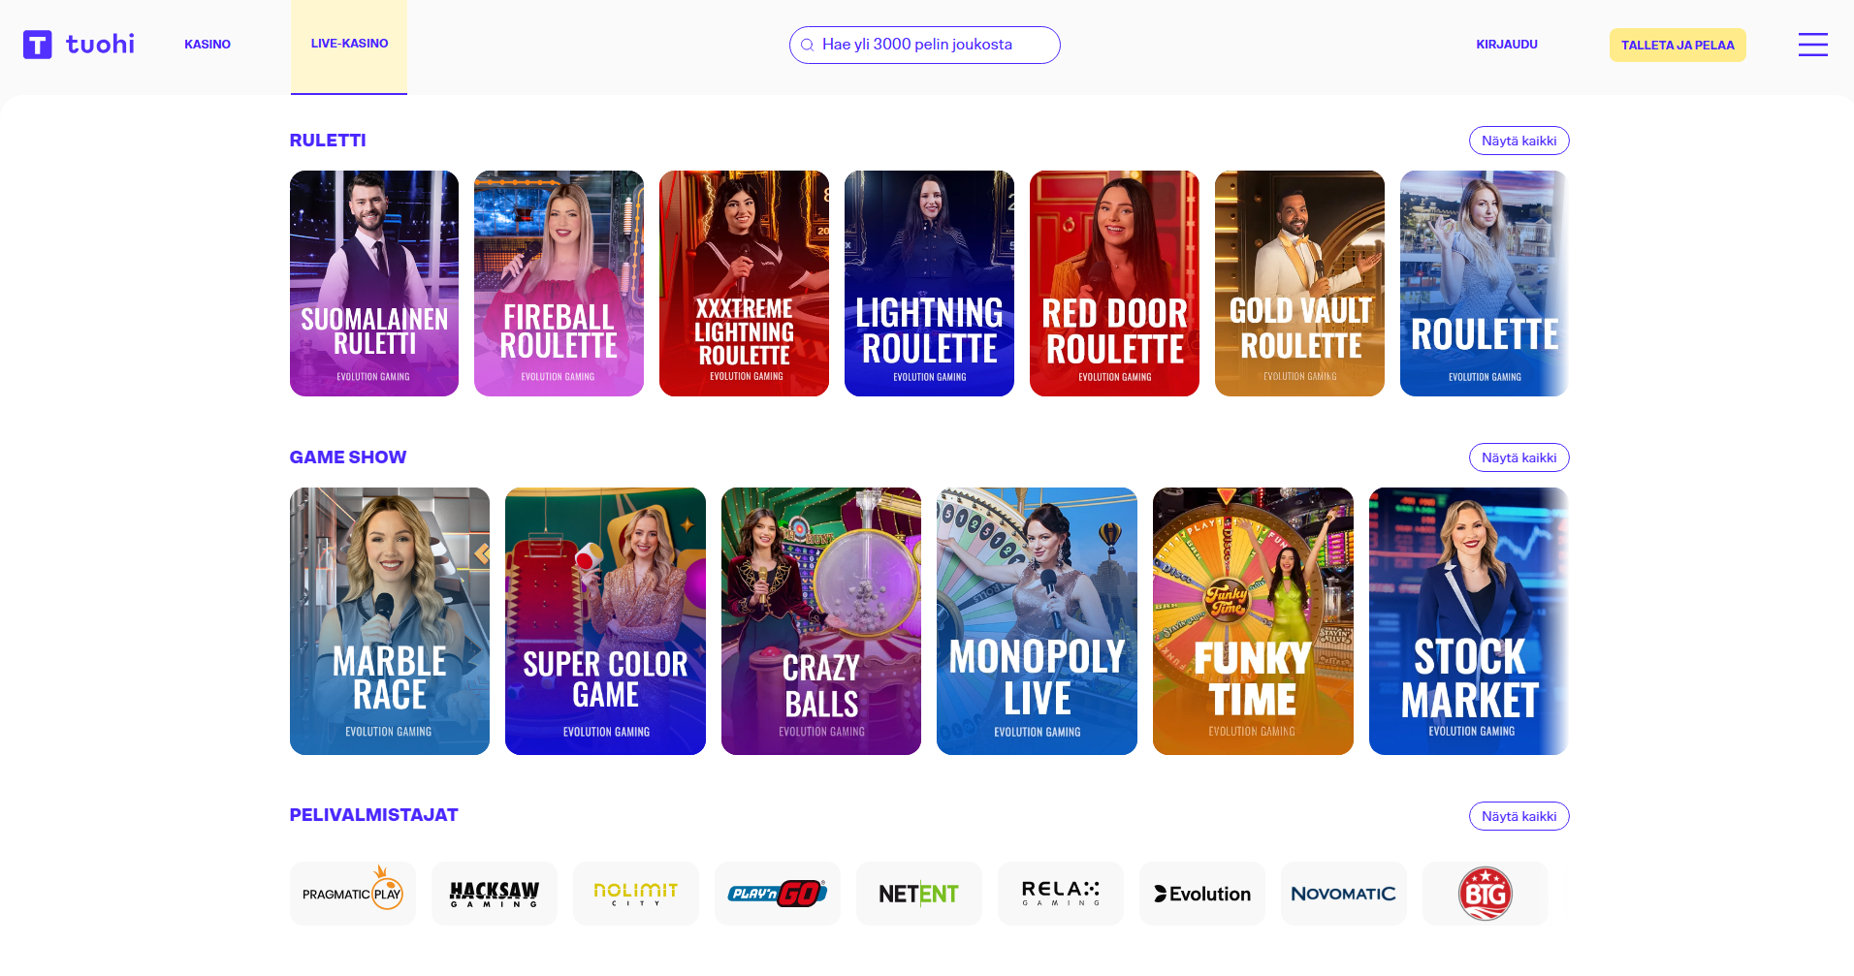This screenshot has width=1854, height=976.
Task: Click the Kirjaudu login link
Action: coord(1507,45)
